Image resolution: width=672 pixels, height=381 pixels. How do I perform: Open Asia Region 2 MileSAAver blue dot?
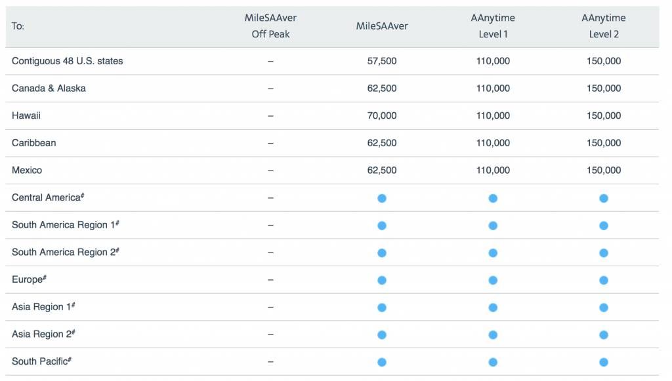(x=382, y=334)
